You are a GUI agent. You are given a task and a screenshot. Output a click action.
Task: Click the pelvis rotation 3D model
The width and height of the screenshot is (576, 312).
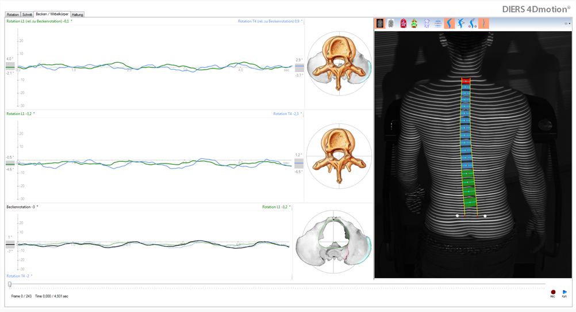click(332, 244)
